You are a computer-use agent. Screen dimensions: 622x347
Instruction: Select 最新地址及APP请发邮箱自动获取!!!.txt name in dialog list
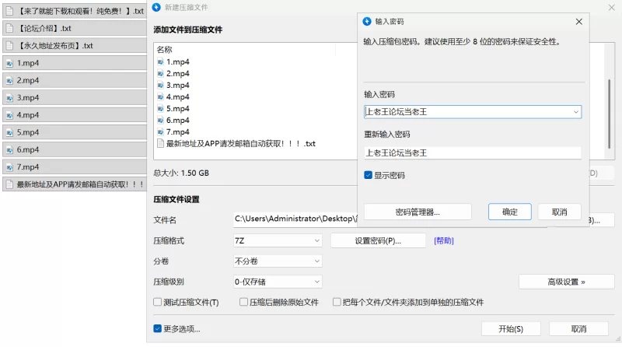[x=241, y=144]
